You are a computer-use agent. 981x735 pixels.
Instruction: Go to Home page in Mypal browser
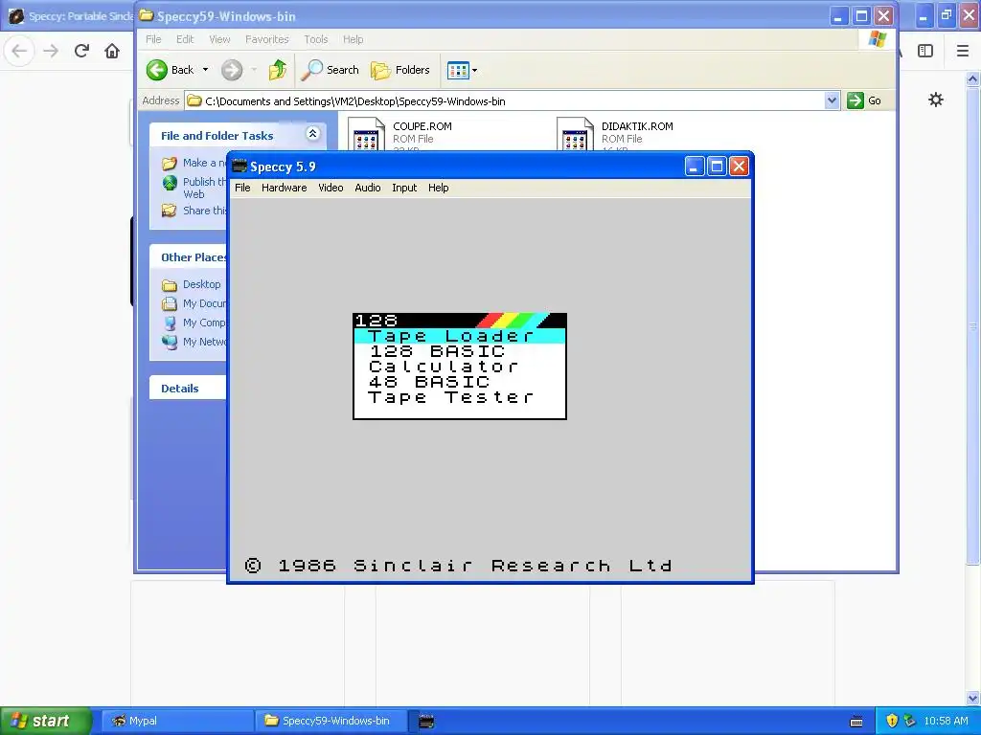112,51
